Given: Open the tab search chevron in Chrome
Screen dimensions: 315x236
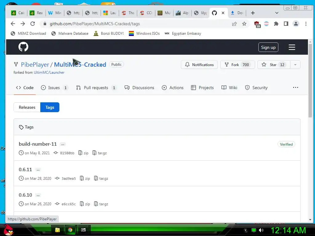Looking at the screenshot, I should point(277,13).
